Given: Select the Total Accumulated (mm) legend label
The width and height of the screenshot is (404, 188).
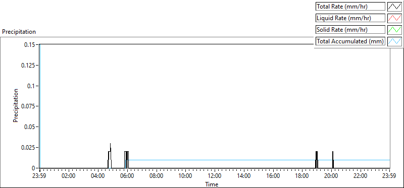Looking at the screenshot, I should click(x=350, y=41).
